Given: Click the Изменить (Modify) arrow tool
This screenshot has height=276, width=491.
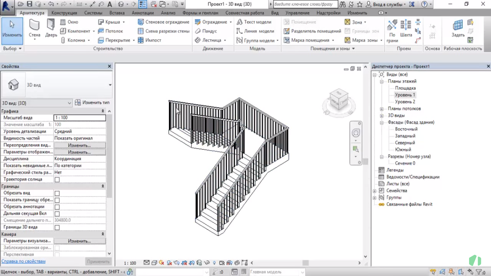Looking at the screenshot, I should coord(12,28).
